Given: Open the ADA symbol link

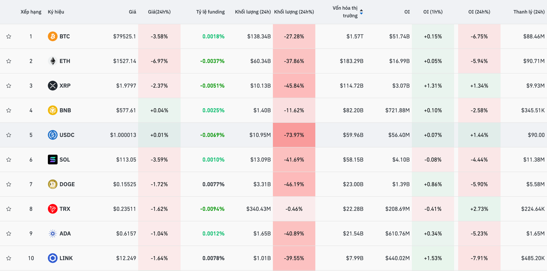Looking at the screenshot, I should (x=65, y=234).
